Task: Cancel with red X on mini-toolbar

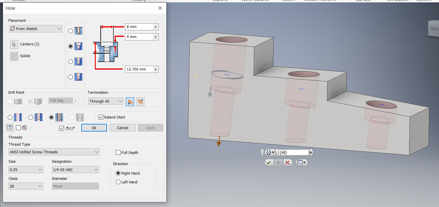Action: [287, 162]
